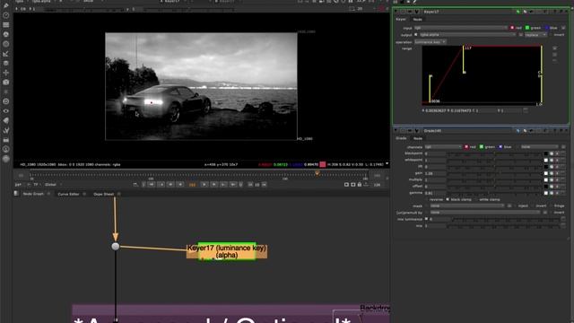Toggle green channel in Keyer17 input

tap(527, 28)
